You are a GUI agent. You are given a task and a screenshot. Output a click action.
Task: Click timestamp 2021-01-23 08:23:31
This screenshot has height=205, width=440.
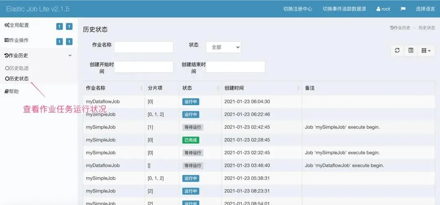point(247,191)
